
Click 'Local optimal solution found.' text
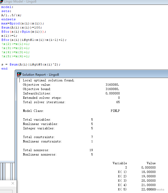[x=49, y=80]
